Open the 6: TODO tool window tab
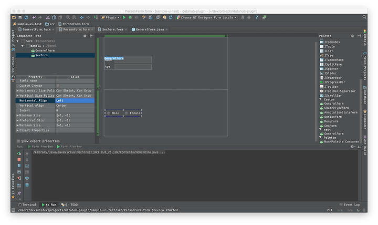378x225 pixels. pos(70,204)
